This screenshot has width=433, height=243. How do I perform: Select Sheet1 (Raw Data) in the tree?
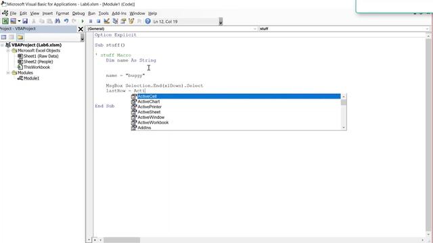click(x=41, y=56)
